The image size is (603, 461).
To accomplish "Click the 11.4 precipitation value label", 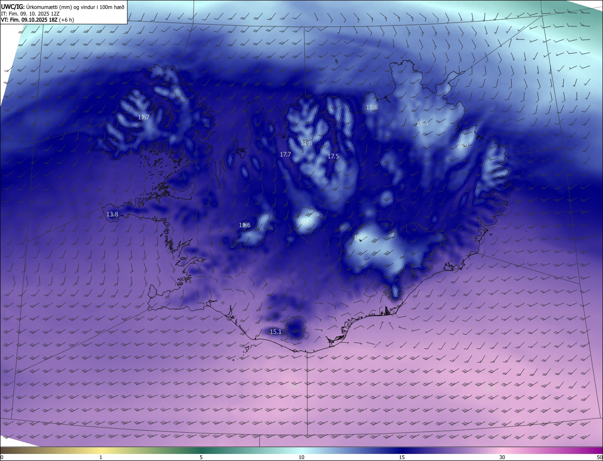I will coord(422,124).
